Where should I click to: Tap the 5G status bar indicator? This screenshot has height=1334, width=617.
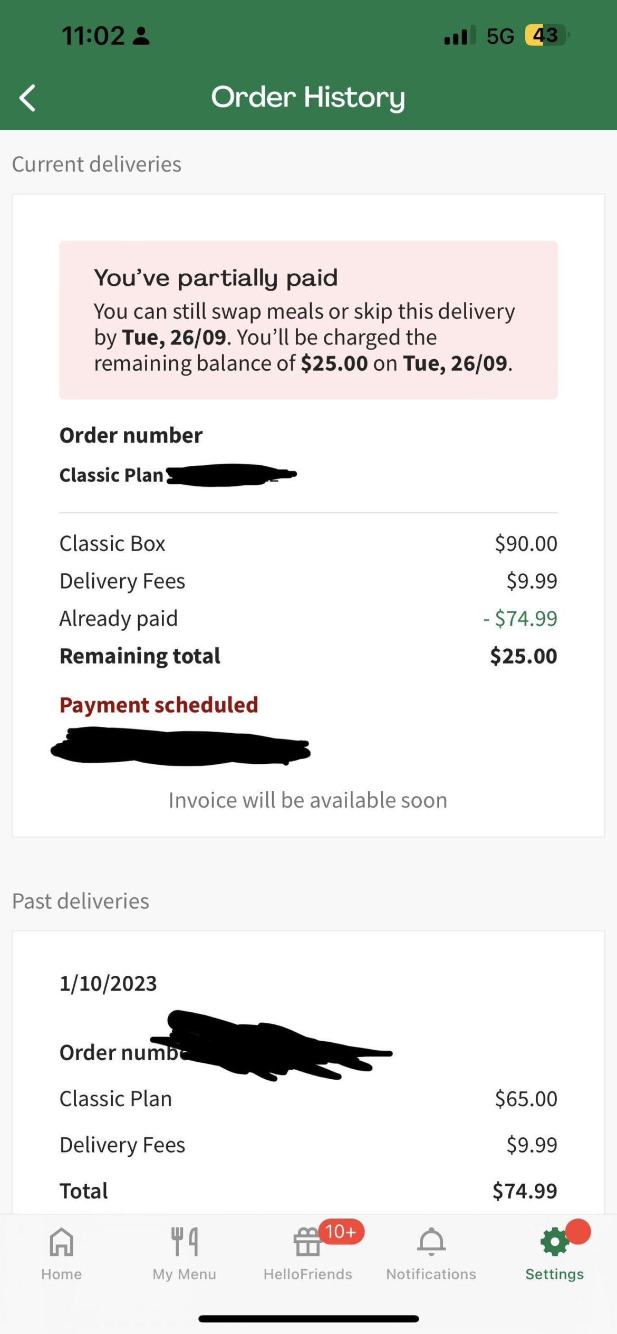[x=501, y=35]
